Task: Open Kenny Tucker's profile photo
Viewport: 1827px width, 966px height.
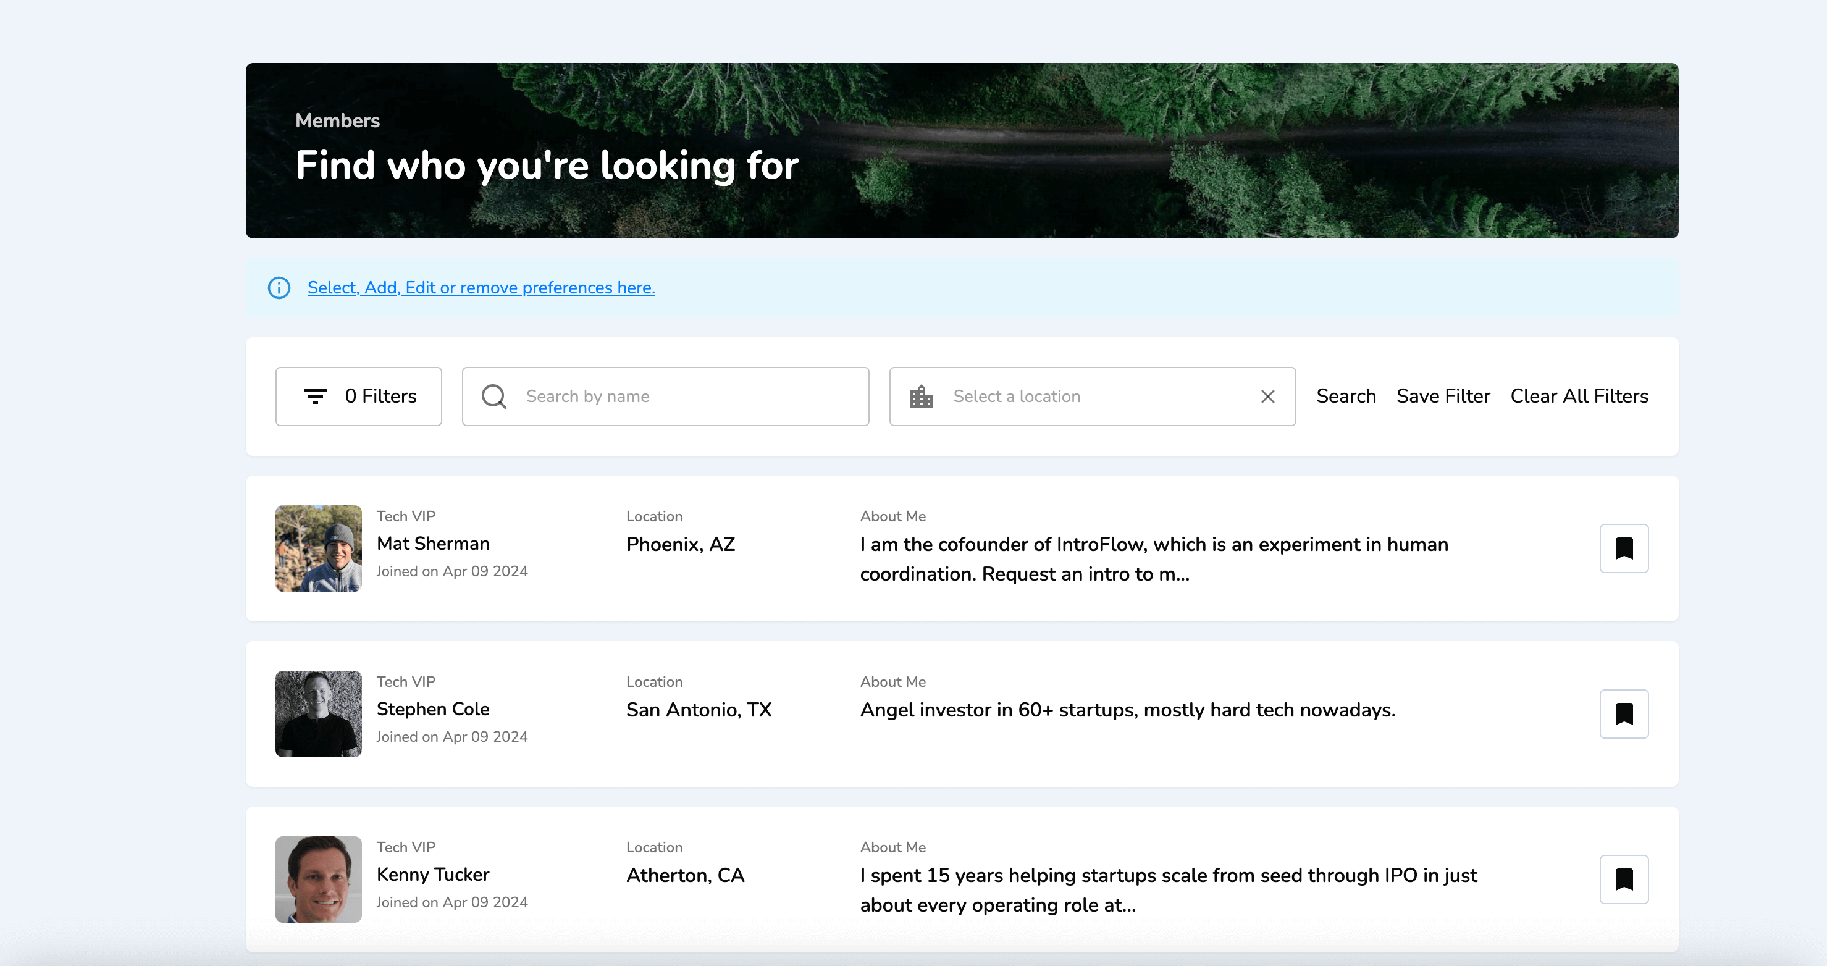Action: 319,879
